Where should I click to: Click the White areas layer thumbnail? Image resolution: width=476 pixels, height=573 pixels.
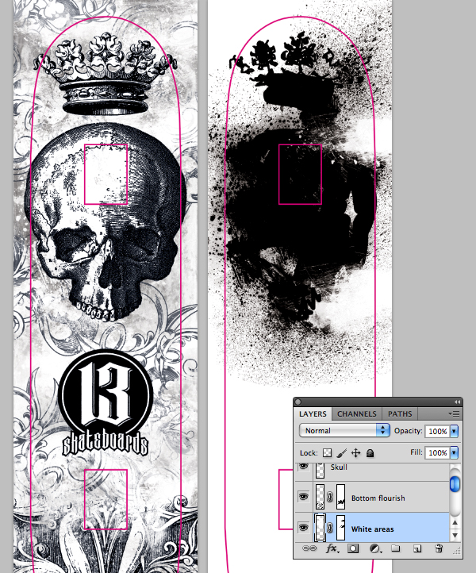point(320,528)
